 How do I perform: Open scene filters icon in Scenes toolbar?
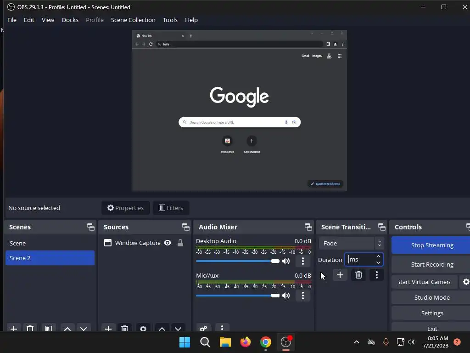tap(49, 328)
